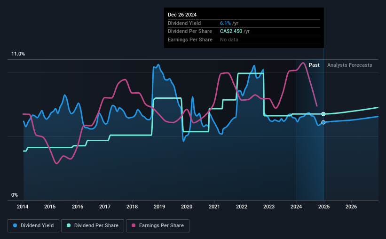
Task: Select the blue Dividend Yield data point marker
Action: (x=323, y=122)
